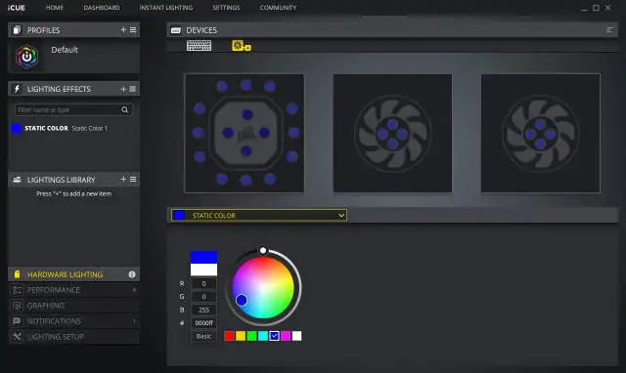The image size is (626, 373).
Task: Click the filter name or type field
Action: (x=67, y=109)
